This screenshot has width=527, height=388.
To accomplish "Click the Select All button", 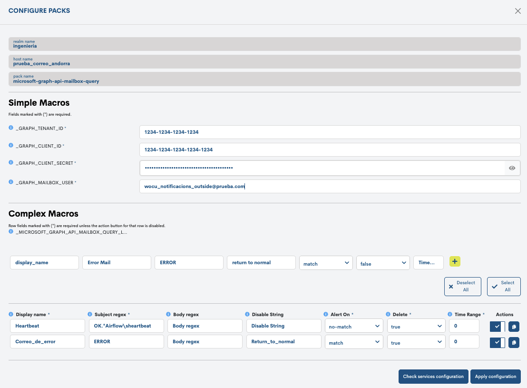I will click(x=504, y=286).
